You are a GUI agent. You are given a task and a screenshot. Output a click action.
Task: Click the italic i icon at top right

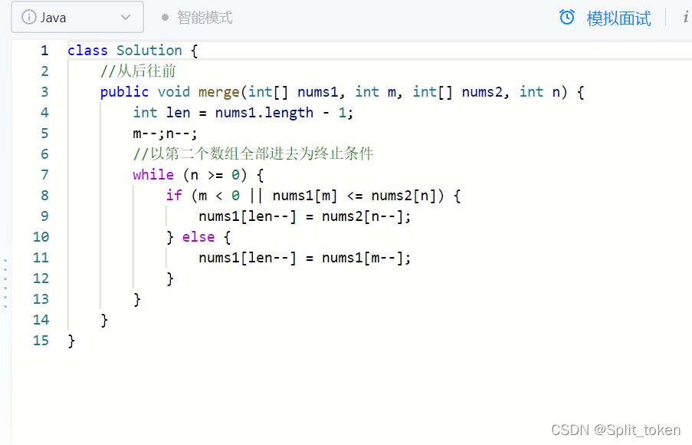click(x=686, y=17)
